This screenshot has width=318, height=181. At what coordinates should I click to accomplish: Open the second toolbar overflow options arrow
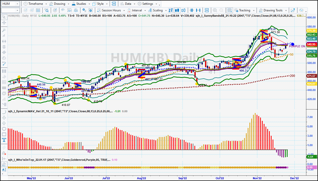[306, 11]
